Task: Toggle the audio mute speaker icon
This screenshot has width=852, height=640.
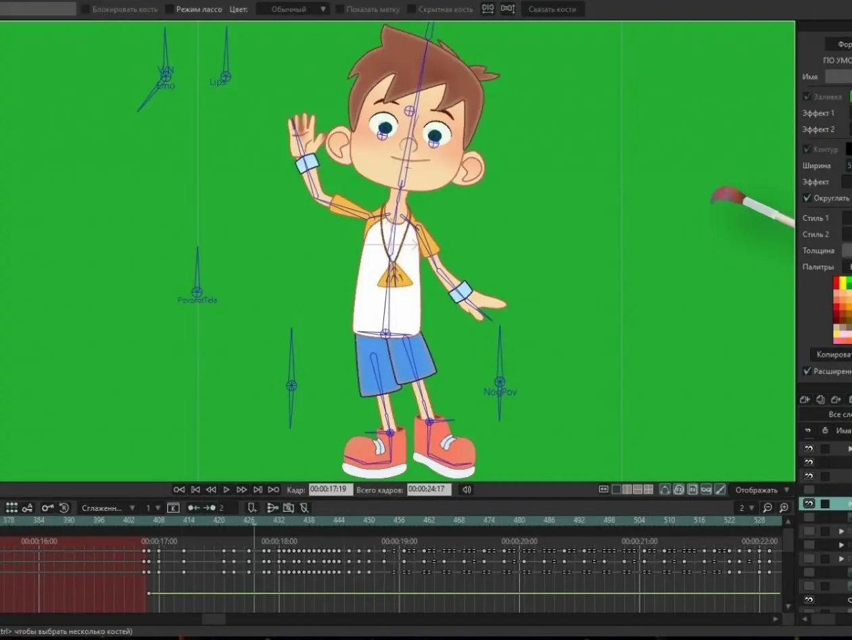Action: (467, 489)
